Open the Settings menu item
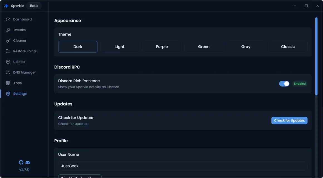Screen dimensions: 323x178 [20, 94]
